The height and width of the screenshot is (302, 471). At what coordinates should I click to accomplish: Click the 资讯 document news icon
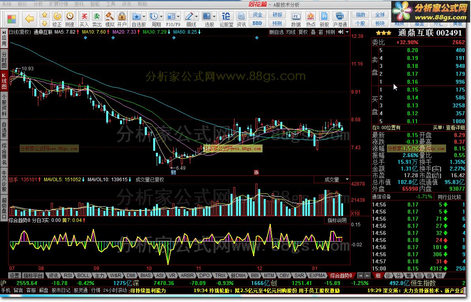click(241, 16)
